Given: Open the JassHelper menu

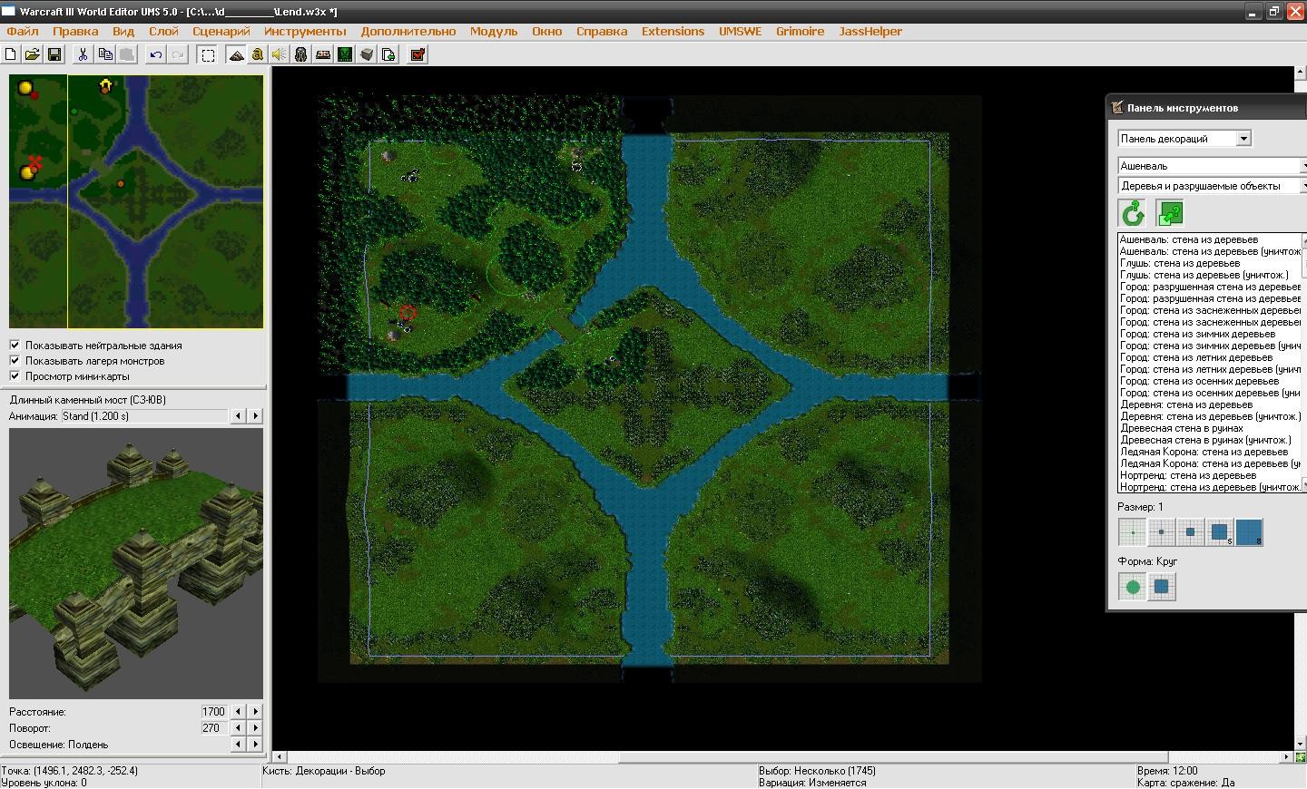Looking at the screenshot, I should (870, 31).
